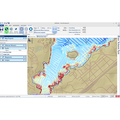
Task: Click the Map Projects panel icon
Action: [x=3, y=38]
